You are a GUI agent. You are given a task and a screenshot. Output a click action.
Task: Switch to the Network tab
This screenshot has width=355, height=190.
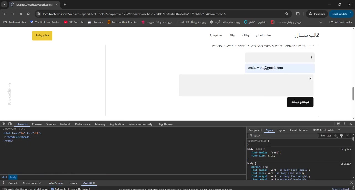pyautogui.click(x=65, y=124)
